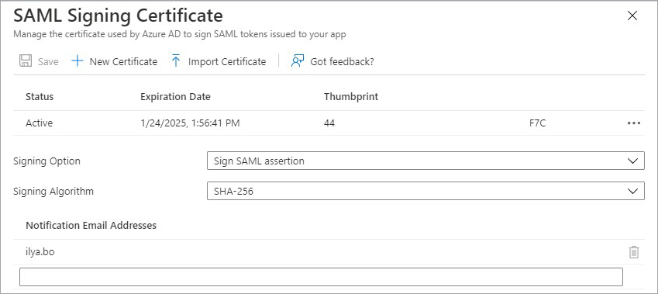Click the Got feedback person icon
This screenshot has height=294, width=658.
pyautogui.click(x=298, y=61)
